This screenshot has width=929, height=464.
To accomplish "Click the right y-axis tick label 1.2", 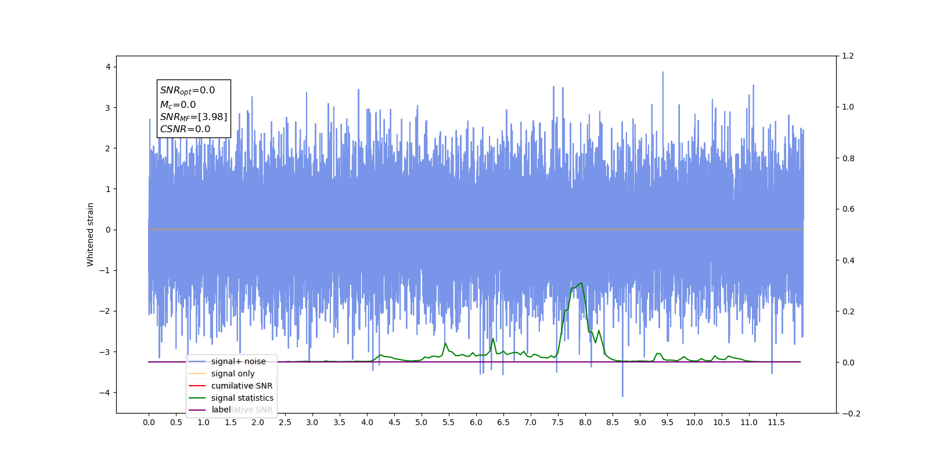I will [x=848, y=56].
